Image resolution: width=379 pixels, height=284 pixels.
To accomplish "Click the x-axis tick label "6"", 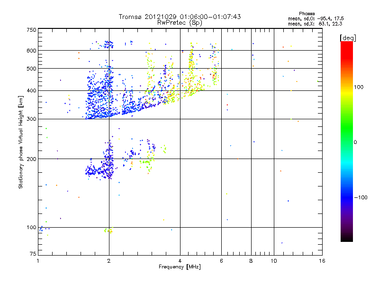I will [x=221, y=261].
